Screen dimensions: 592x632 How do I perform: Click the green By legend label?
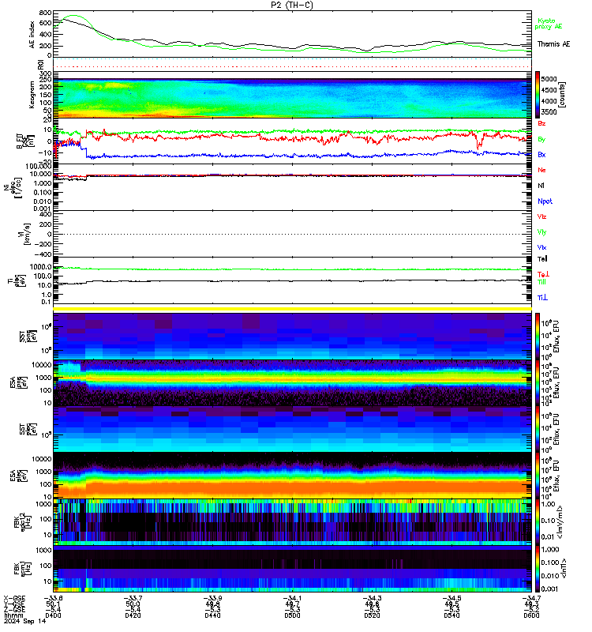pyautogui.click(x=541, y=139)
